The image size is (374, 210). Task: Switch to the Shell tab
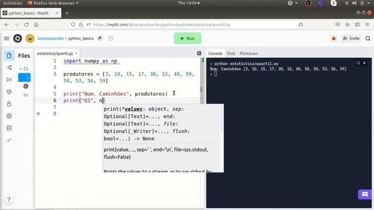point(231,53)
